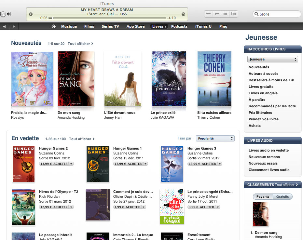Expand price arrow for Hunger Games 2
The image size is (303, 240).
point(71,164)
